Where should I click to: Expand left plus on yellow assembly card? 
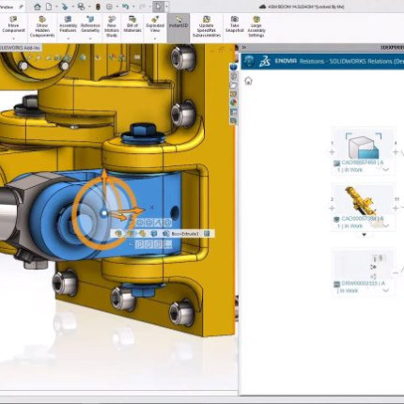(332, 208)
